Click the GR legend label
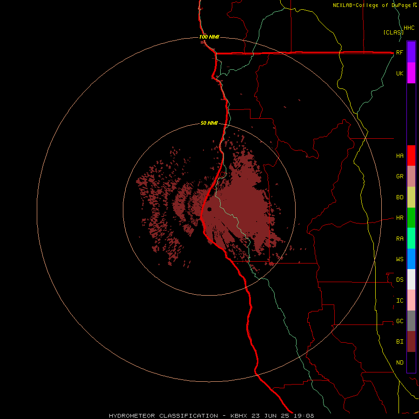The image size is (419, 419). [399, 176]
